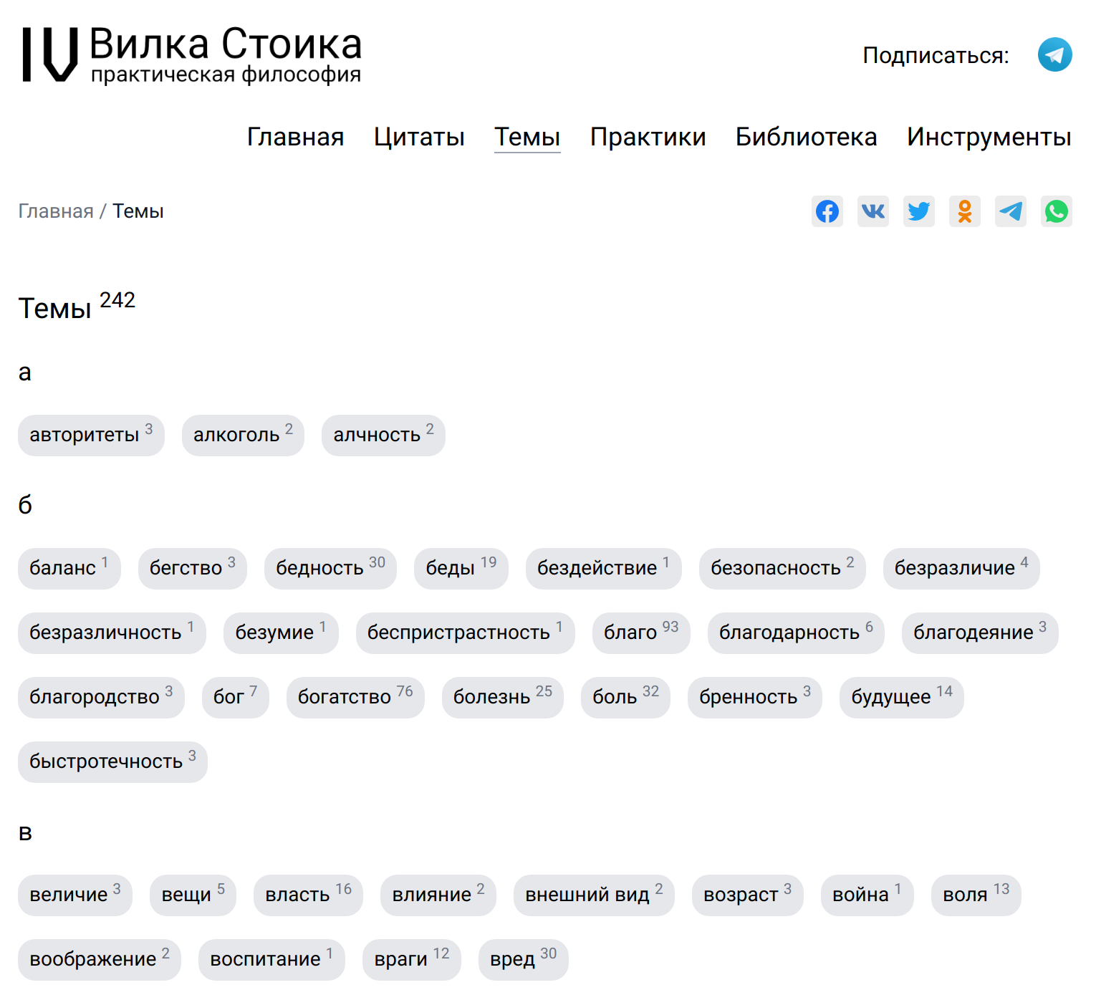Select the благо topic tag
The image size is (1096, 1000).
pos(640,633)
